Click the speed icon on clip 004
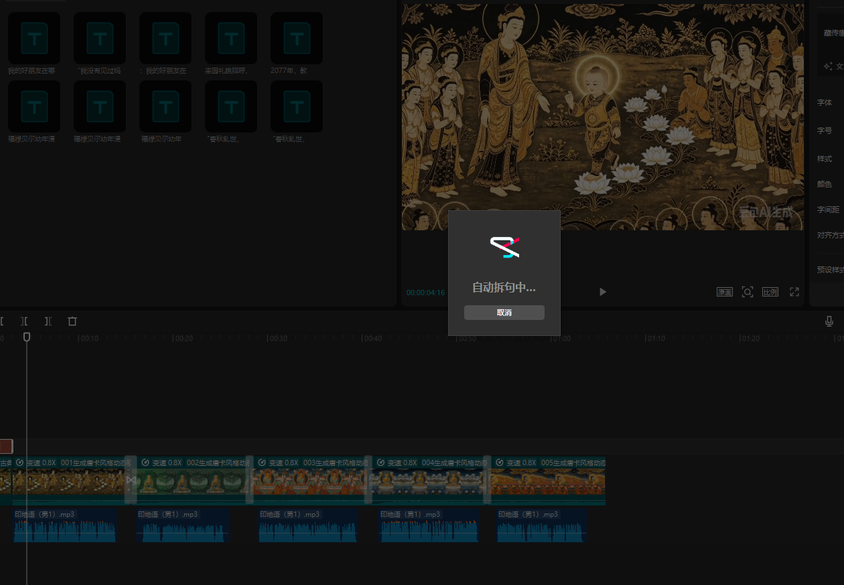This screenshot has height=585, width=844. pos(380,463)
